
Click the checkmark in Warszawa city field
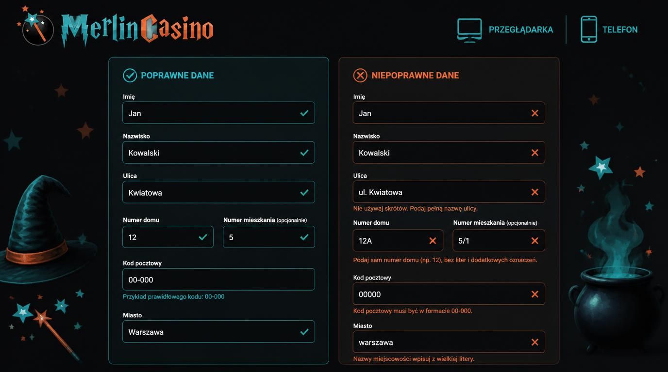304,332
